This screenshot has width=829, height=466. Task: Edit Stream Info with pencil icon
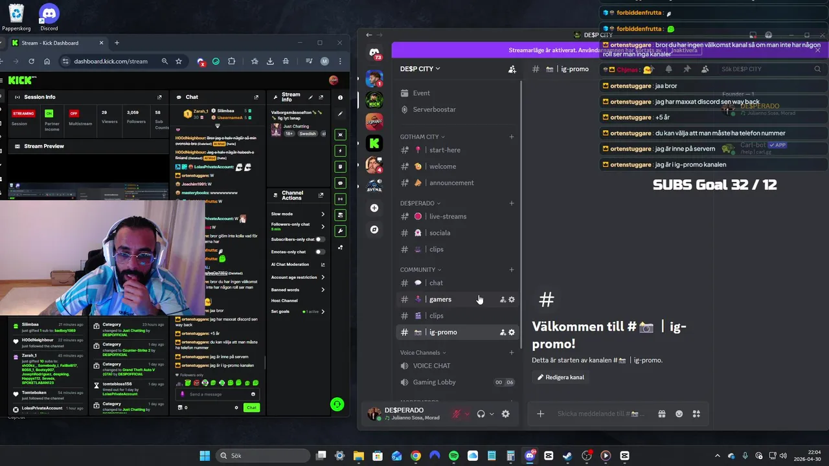311,97
